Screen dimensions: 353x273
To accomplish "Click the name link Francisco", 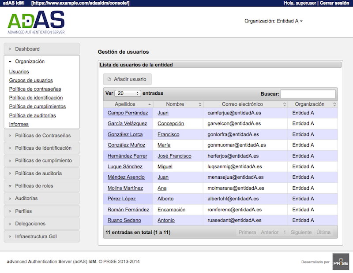I will click(169, 134).
